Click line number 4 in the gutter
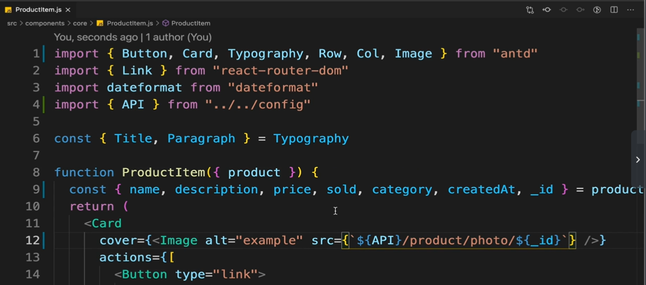646x285 pixels. click(36, 104)
